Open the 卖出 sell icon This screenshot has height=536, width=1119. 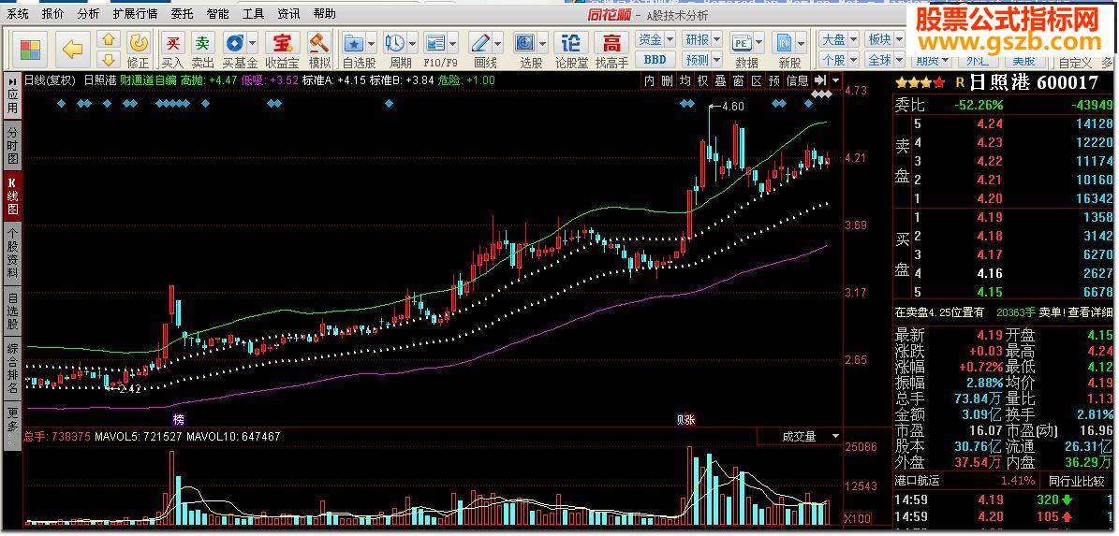point(203,43)
